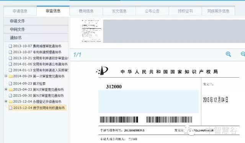Image resolution: width=245 pixels, height=143 pixels.
Task: Select 2014-09-29 第一次审查意见通知书 entry
Action: pos(39,76)
